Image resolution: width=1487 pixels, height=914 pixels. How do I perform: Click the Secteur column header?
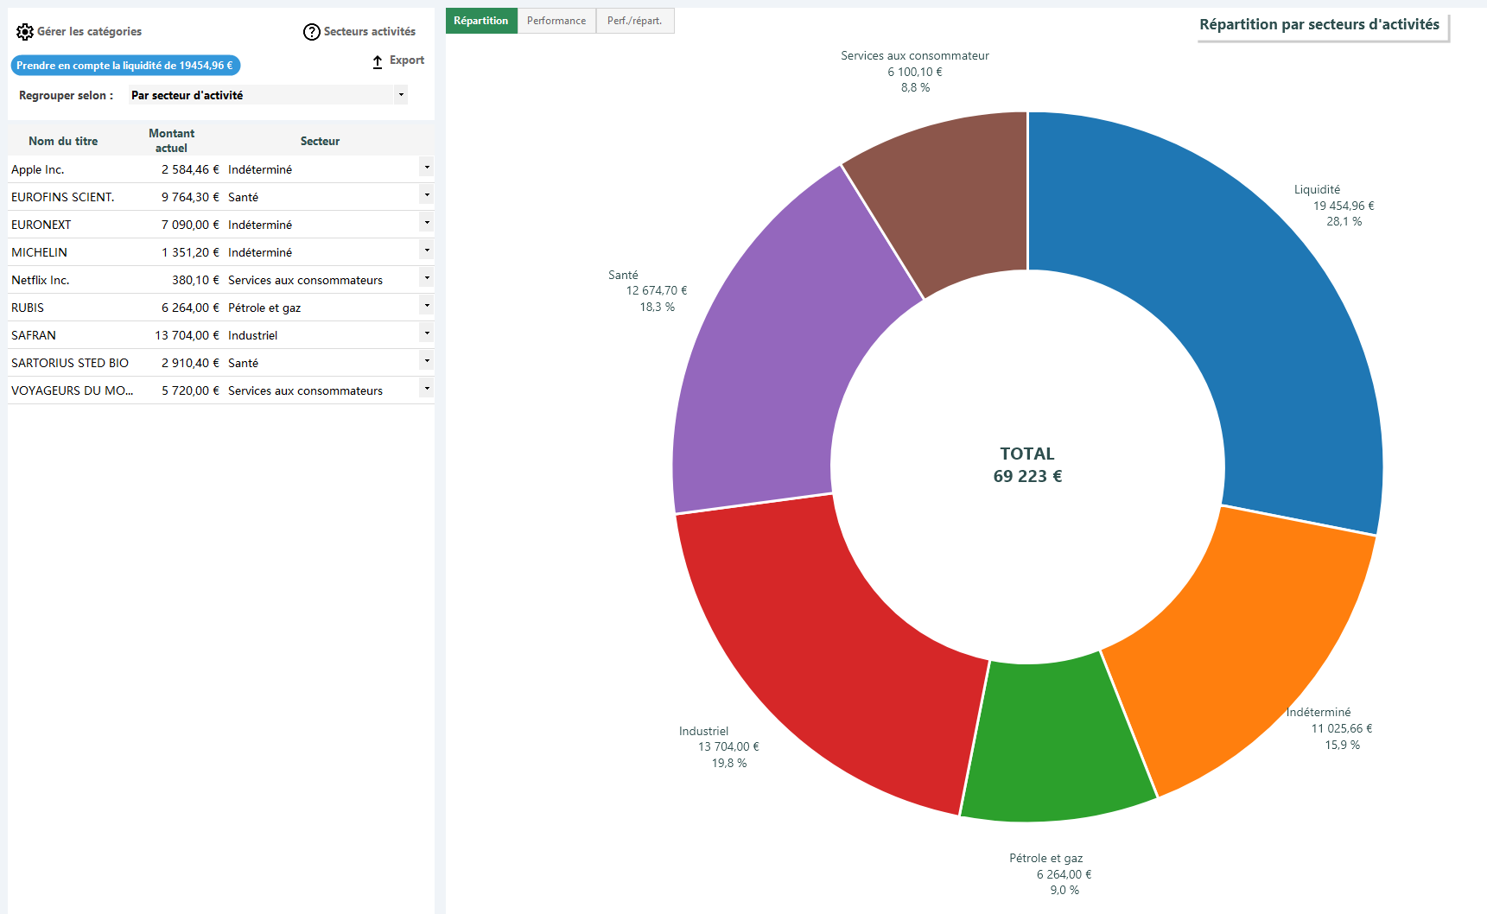(x=320, y=141)
